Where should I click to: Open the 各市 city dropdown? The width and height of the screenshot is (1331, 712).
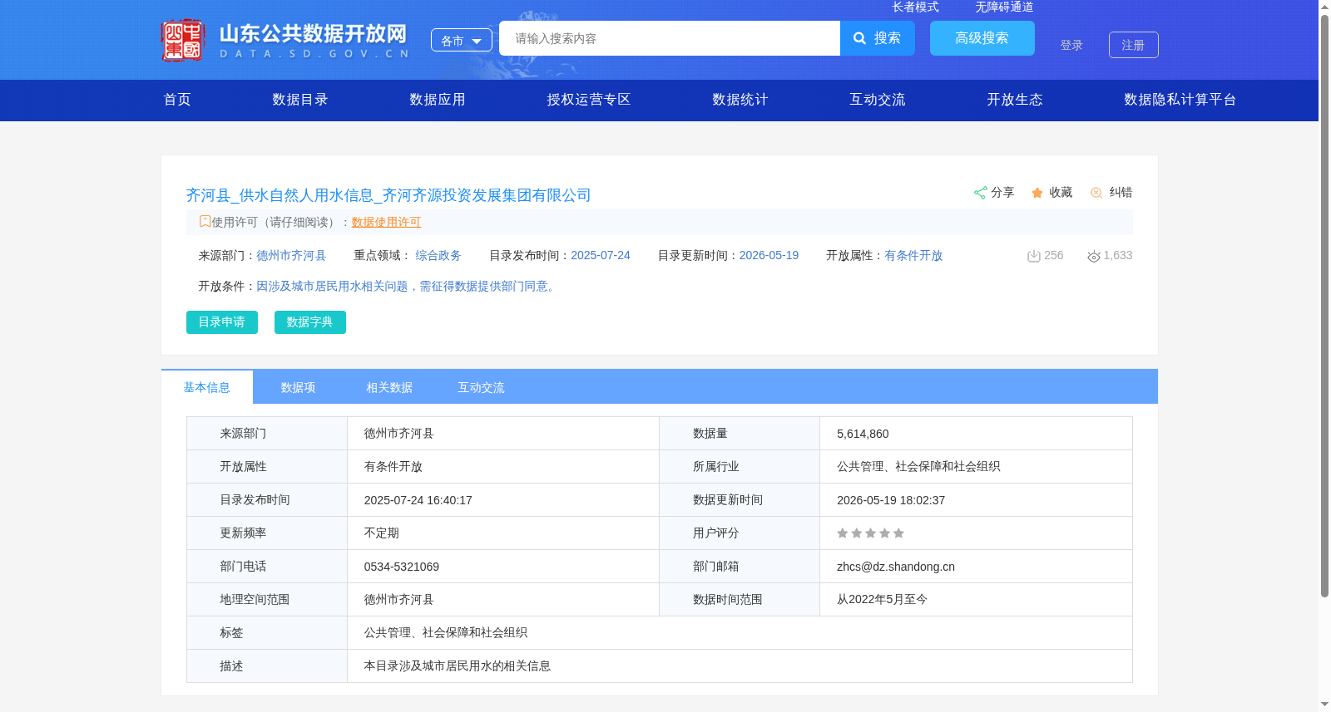point(462,40)
